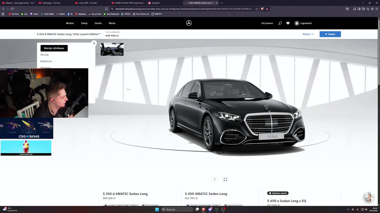Click the lighting icon below the car view
380x213 pixels.
click(215, 179)
